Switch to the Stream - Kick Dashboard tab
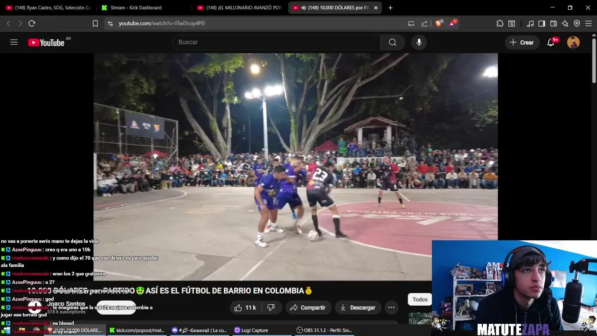This screenshot has width=597, height=336. [144, 8]
